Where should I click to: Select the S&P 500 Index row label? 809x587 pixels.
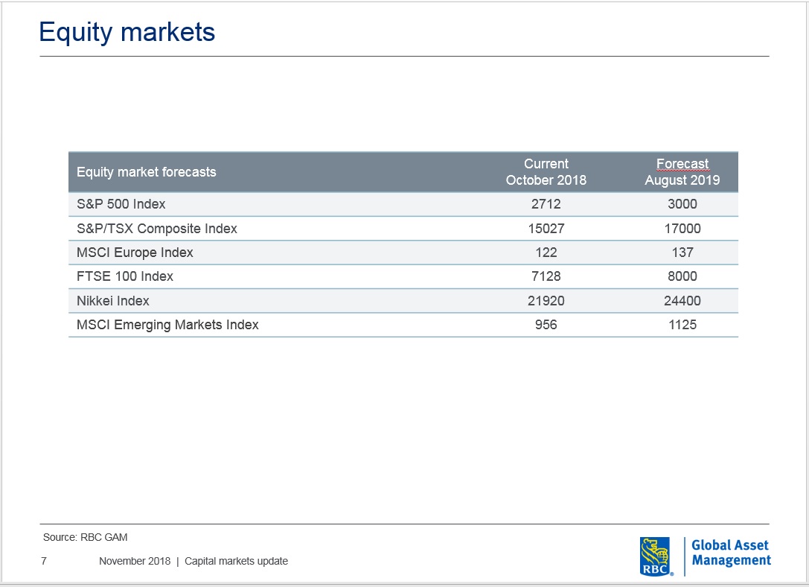pos(121,204)
